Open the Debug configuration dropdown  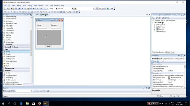[x=56, y=9]
